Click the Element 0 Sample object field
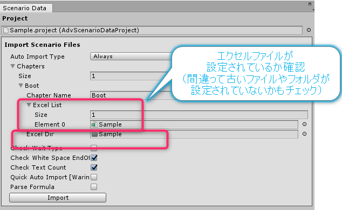The image size is (342, 210). [x=194, y=124]
